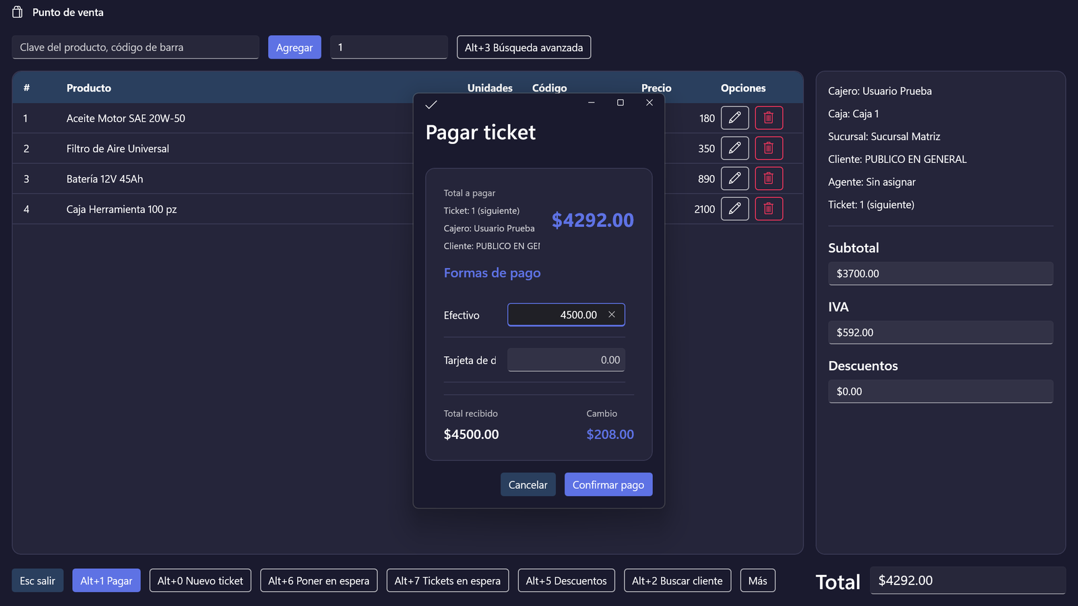Click the Producto column header
The width and height of the screenshot is (1078, 606).
[89, 88]
